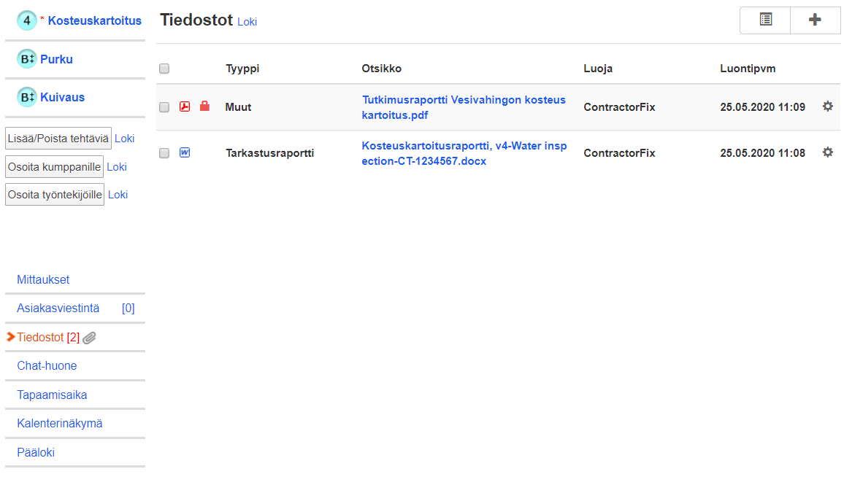Image resolution: width=844 pixels, height=485 pixels.
Task: Click the Word document icon
Action: click(185, 152)
